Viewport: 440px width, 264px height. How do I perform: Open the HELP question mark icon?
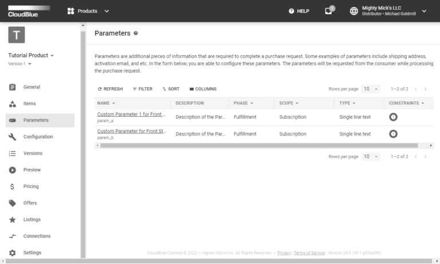pyautogui.click(x=291, y=11)
